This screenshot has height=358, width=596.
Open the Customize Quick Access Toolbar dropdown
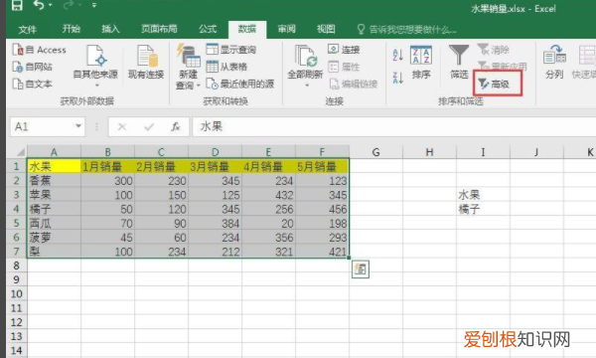point(94,5)
